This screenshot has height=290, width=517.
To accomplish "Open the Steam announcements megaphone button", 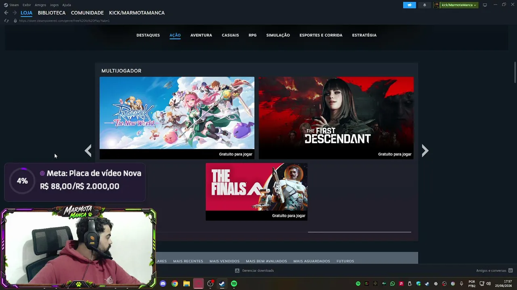I will pos(409,5).
